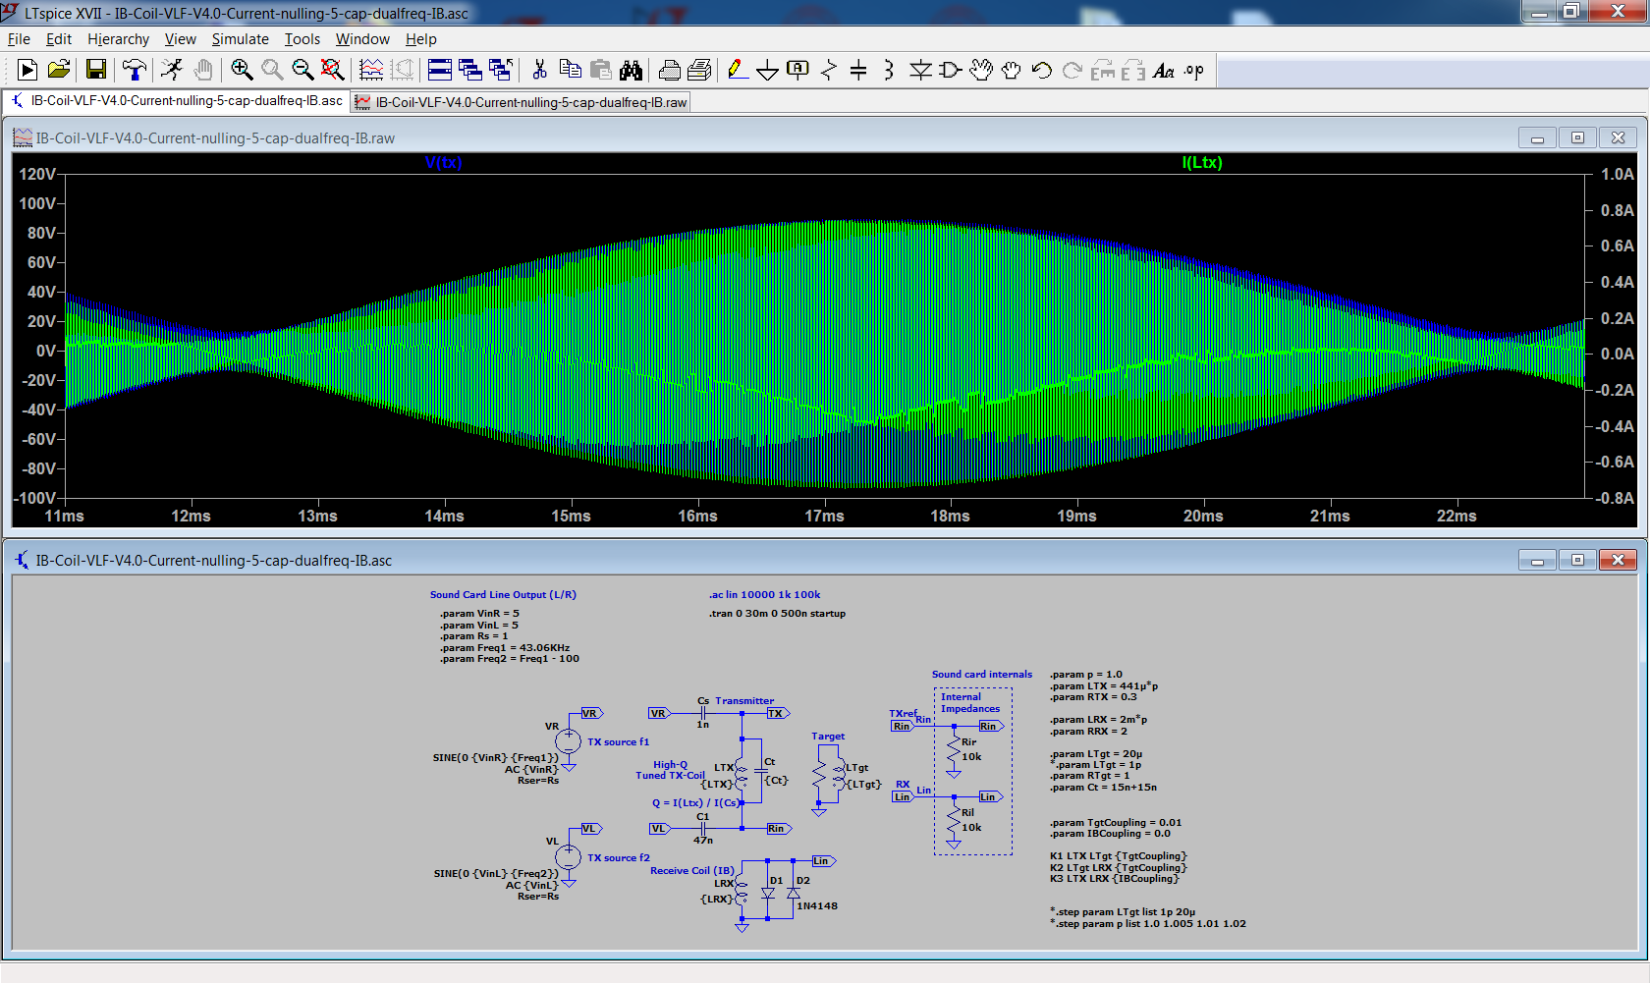Click the K1 LTX LTgt coupling directive
The width and height of the screenshot is (1650, 984).
click(x=1118, y=856)
